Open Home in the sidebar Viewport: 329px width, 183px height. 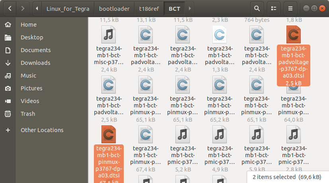coord(29,25)
